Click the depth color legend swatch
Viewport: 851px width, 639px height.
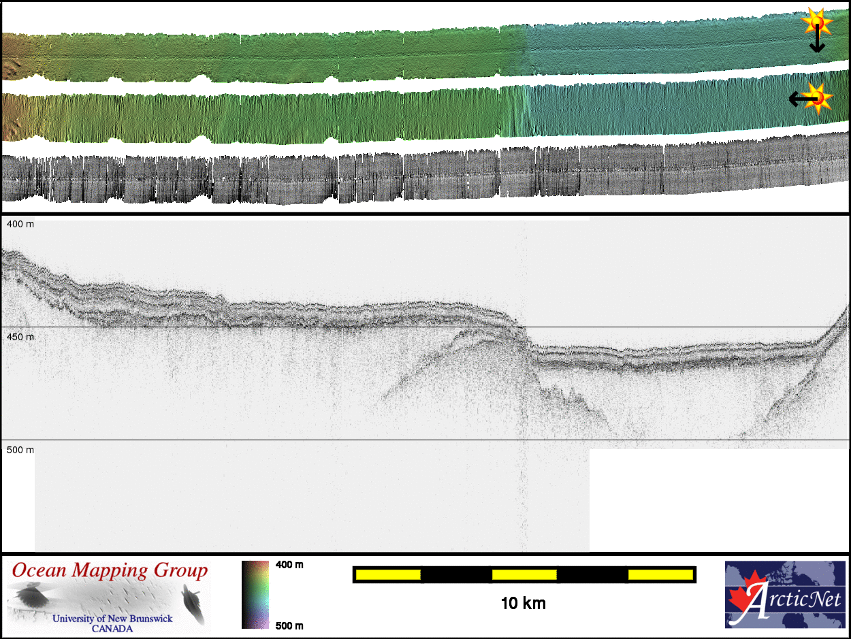pyautogui.click(x=255, y=594)
